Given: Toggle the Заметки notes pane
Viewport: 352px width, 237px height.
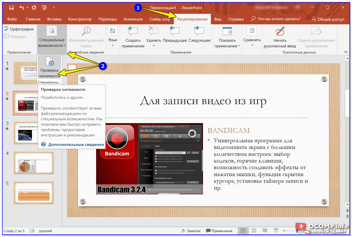Looking at the screenshot, I should pos(191,231).
